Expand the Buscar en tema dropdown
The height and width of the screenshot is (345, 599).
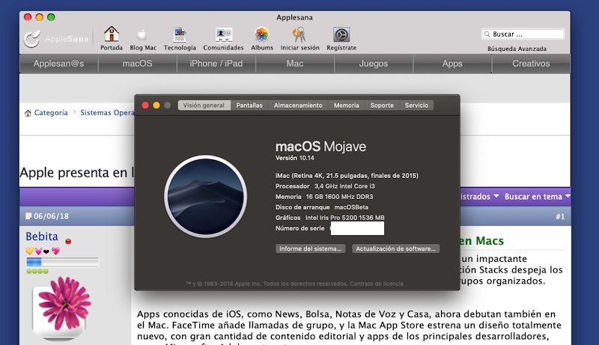(537, 197)
